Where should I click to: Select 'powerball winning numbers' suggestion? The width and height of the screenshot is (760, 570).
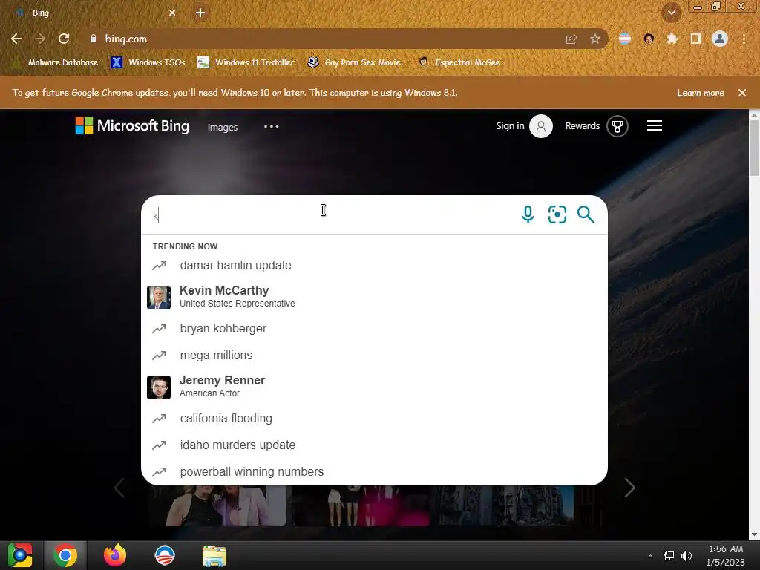pos(374,471)
